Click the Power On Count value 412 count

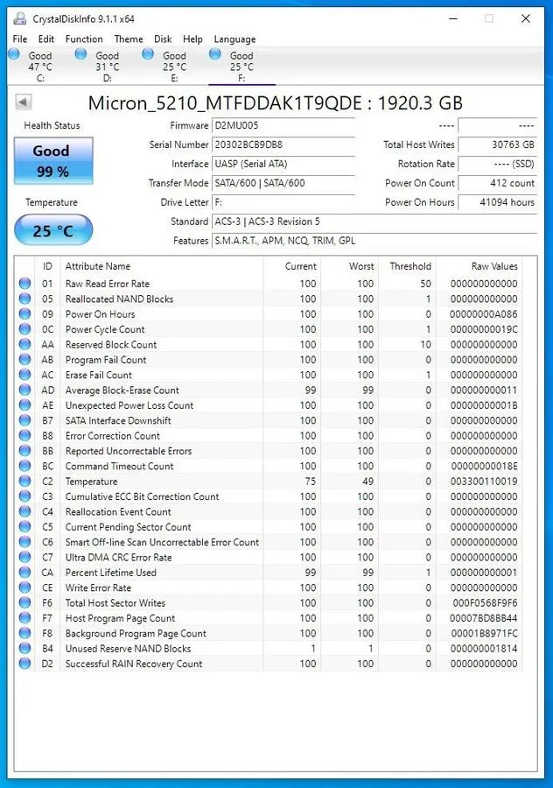coord(497,183)
